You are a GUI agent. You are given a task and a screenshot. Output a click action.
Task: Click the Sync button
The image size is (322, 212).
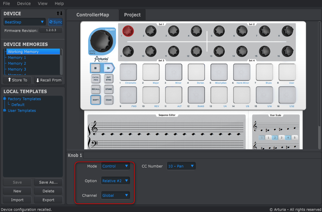(55, 22)
